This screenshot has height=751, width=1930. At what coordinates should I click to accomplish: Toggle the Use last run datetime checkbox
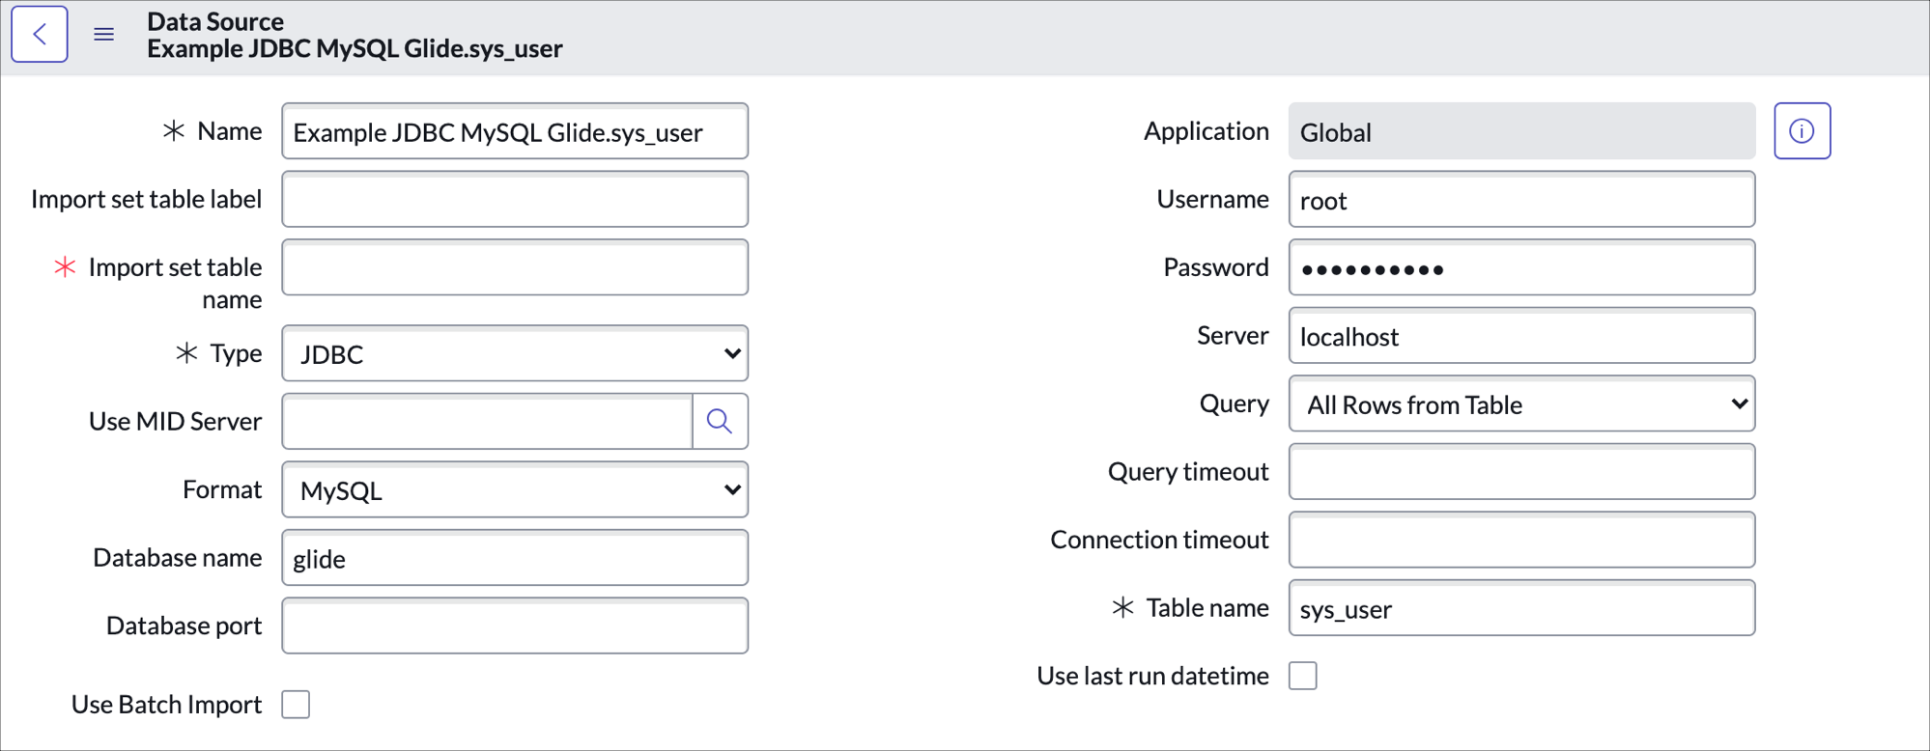(x=1303, y=676)
